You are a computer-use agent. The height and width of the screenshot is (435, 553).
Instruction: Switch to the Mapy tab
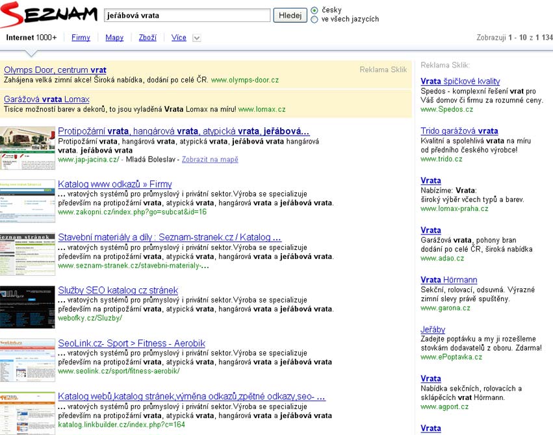[x=114, y=38]
